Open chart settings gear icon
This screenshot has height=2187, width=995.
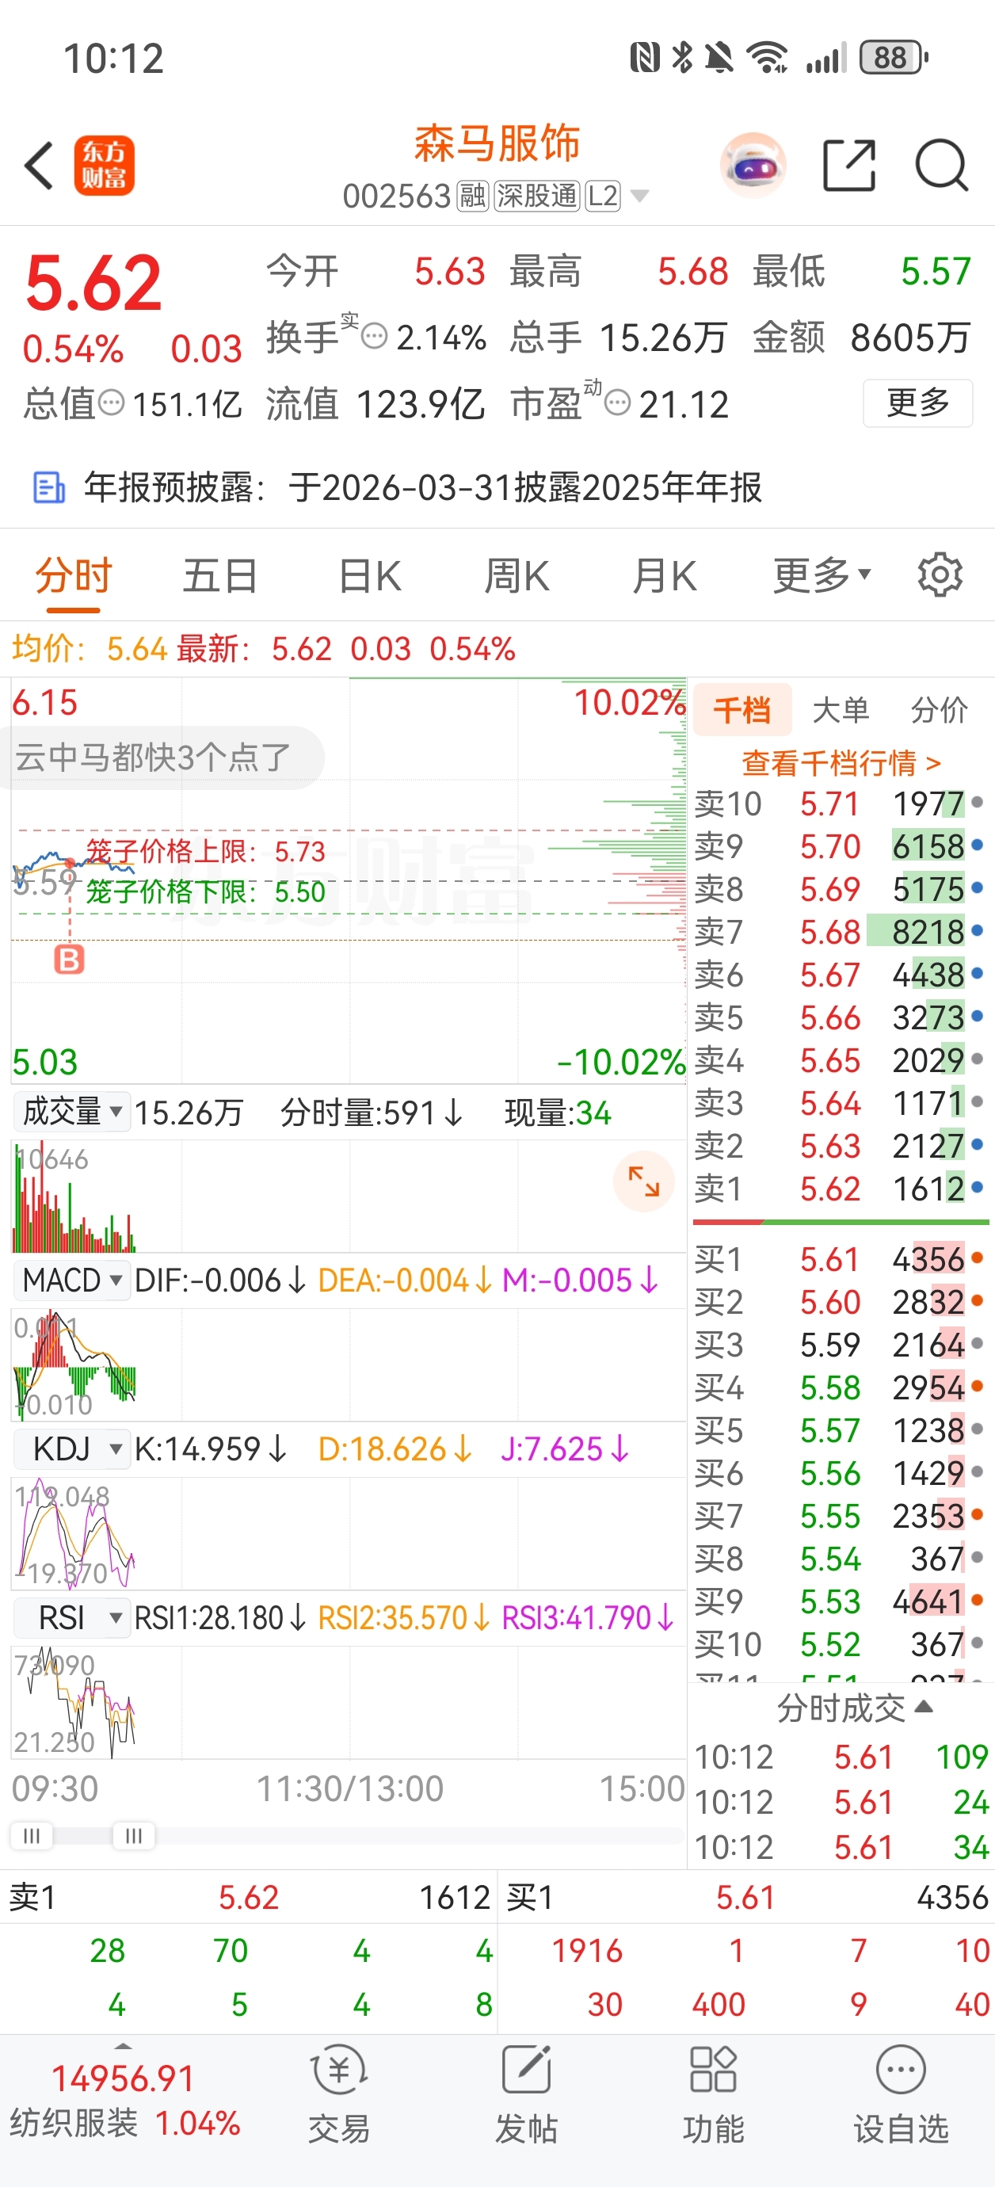click(940, 574)
